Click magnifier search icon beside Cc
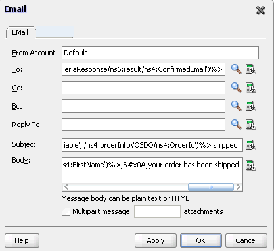Screen dimensions: 274x251 (x=237, y=88)
